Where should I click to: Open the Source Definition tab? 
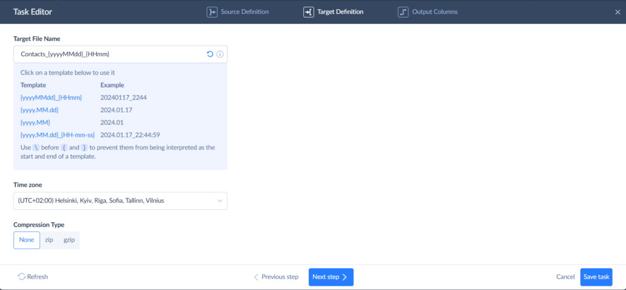pyautogui.click(x=238, y=12)
